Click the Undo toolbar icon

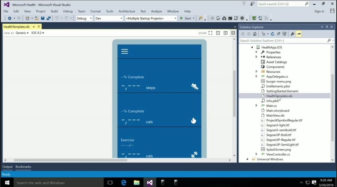(x=57, y=18)
